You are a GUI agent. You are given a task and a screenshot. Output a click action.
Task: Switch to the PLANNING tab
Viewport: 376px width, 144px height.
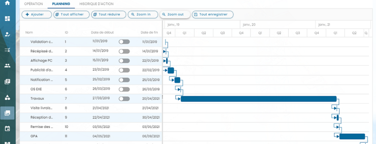click(61, 4)
